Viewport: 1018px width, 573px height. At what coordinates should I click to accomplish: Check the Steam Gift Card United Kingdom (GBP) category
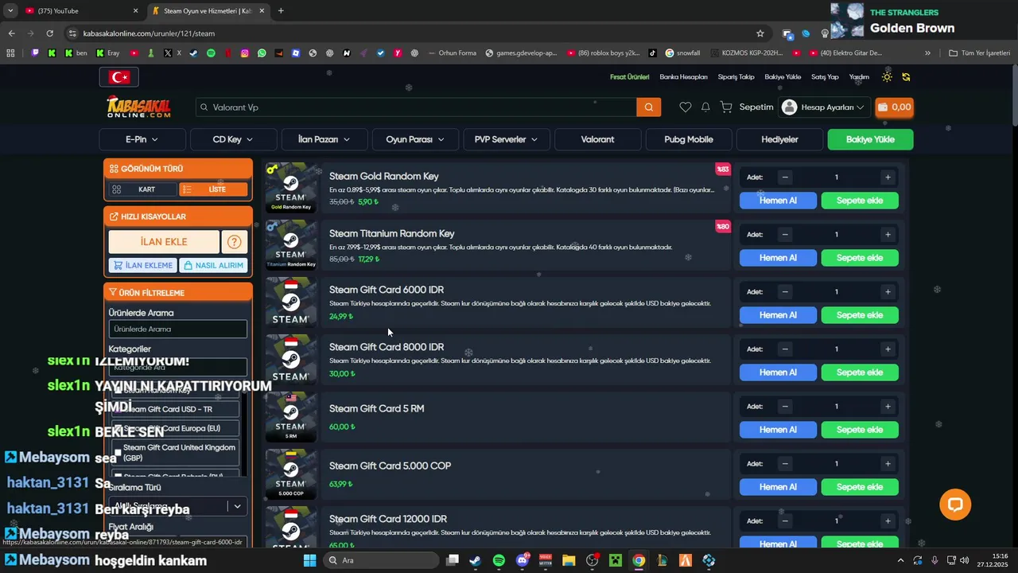click(x=118, y=453)
